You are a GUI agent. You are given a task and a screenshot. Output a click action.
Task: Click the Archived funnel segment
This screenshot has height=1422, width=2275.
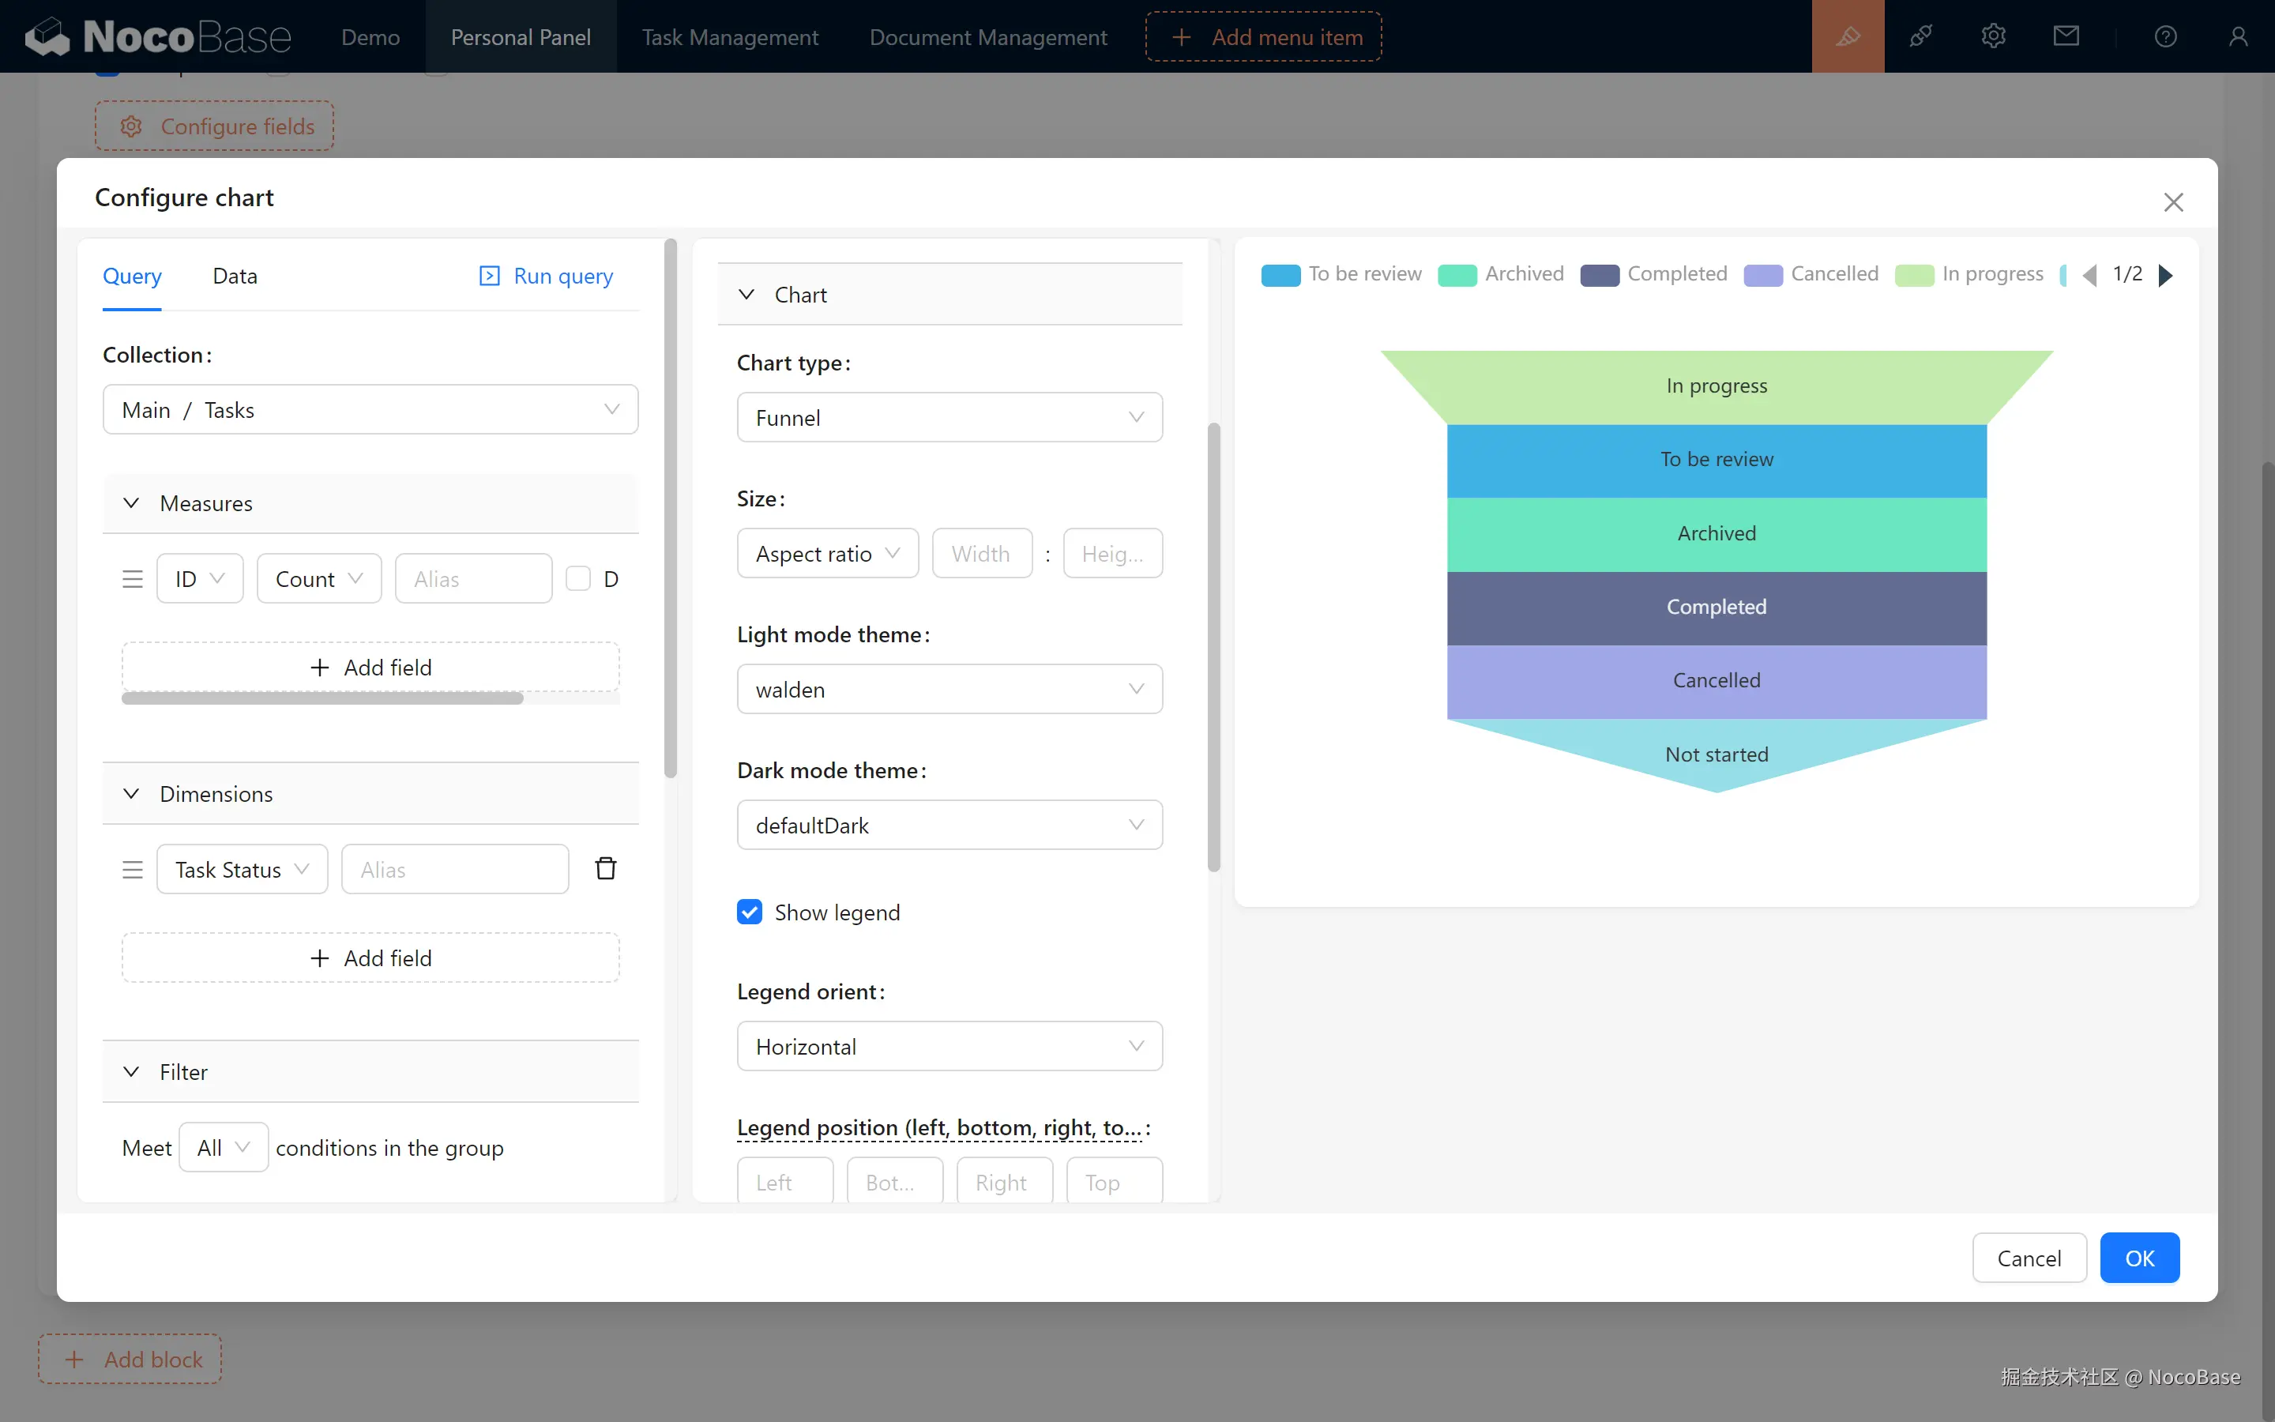click(x=1716, y=533)
